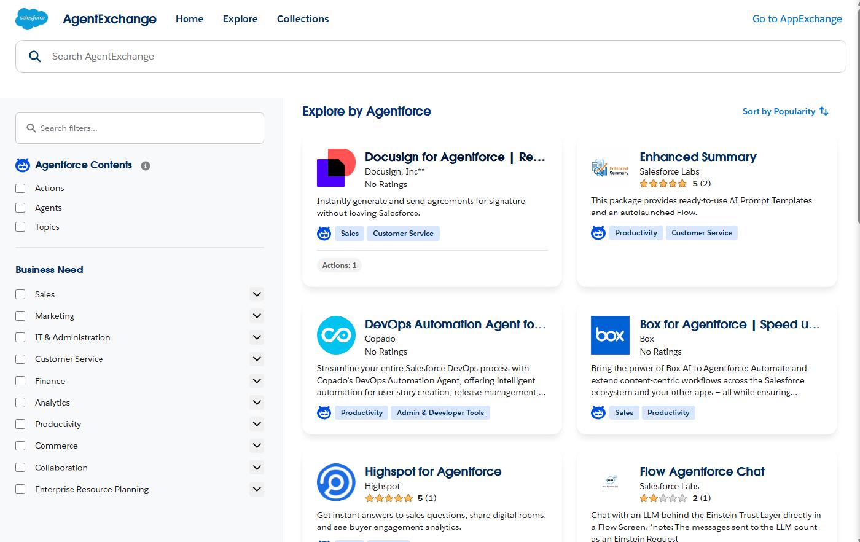Open the Sort by Popularity dropdown
This screenshot has height=542, width=860.
coord(785,111)
